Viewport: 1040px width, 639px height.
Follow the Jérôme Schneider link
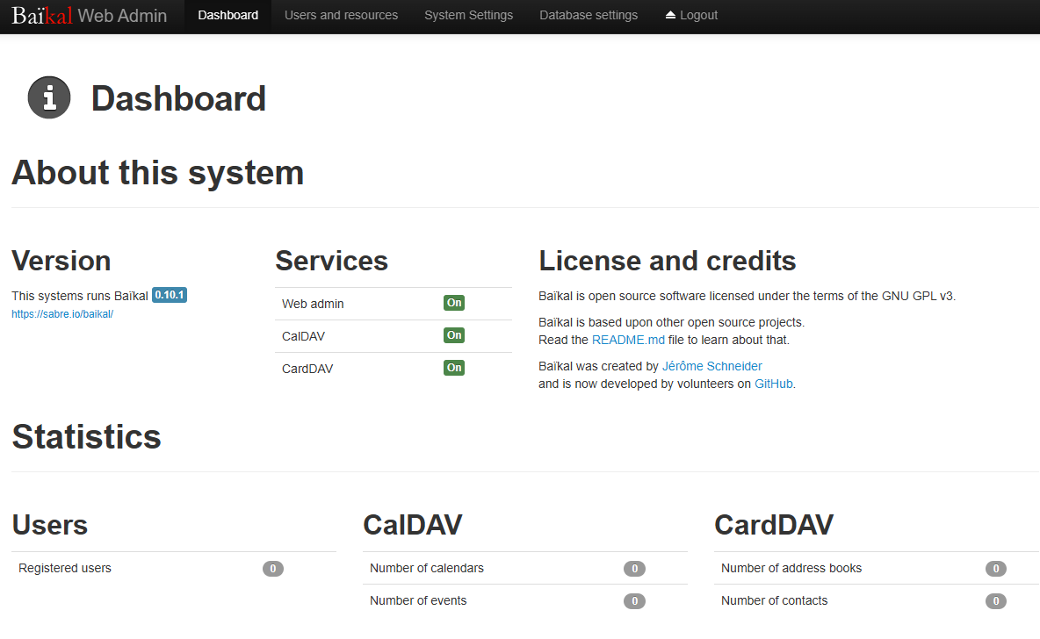pyautogui.click(x=711, y=366)
